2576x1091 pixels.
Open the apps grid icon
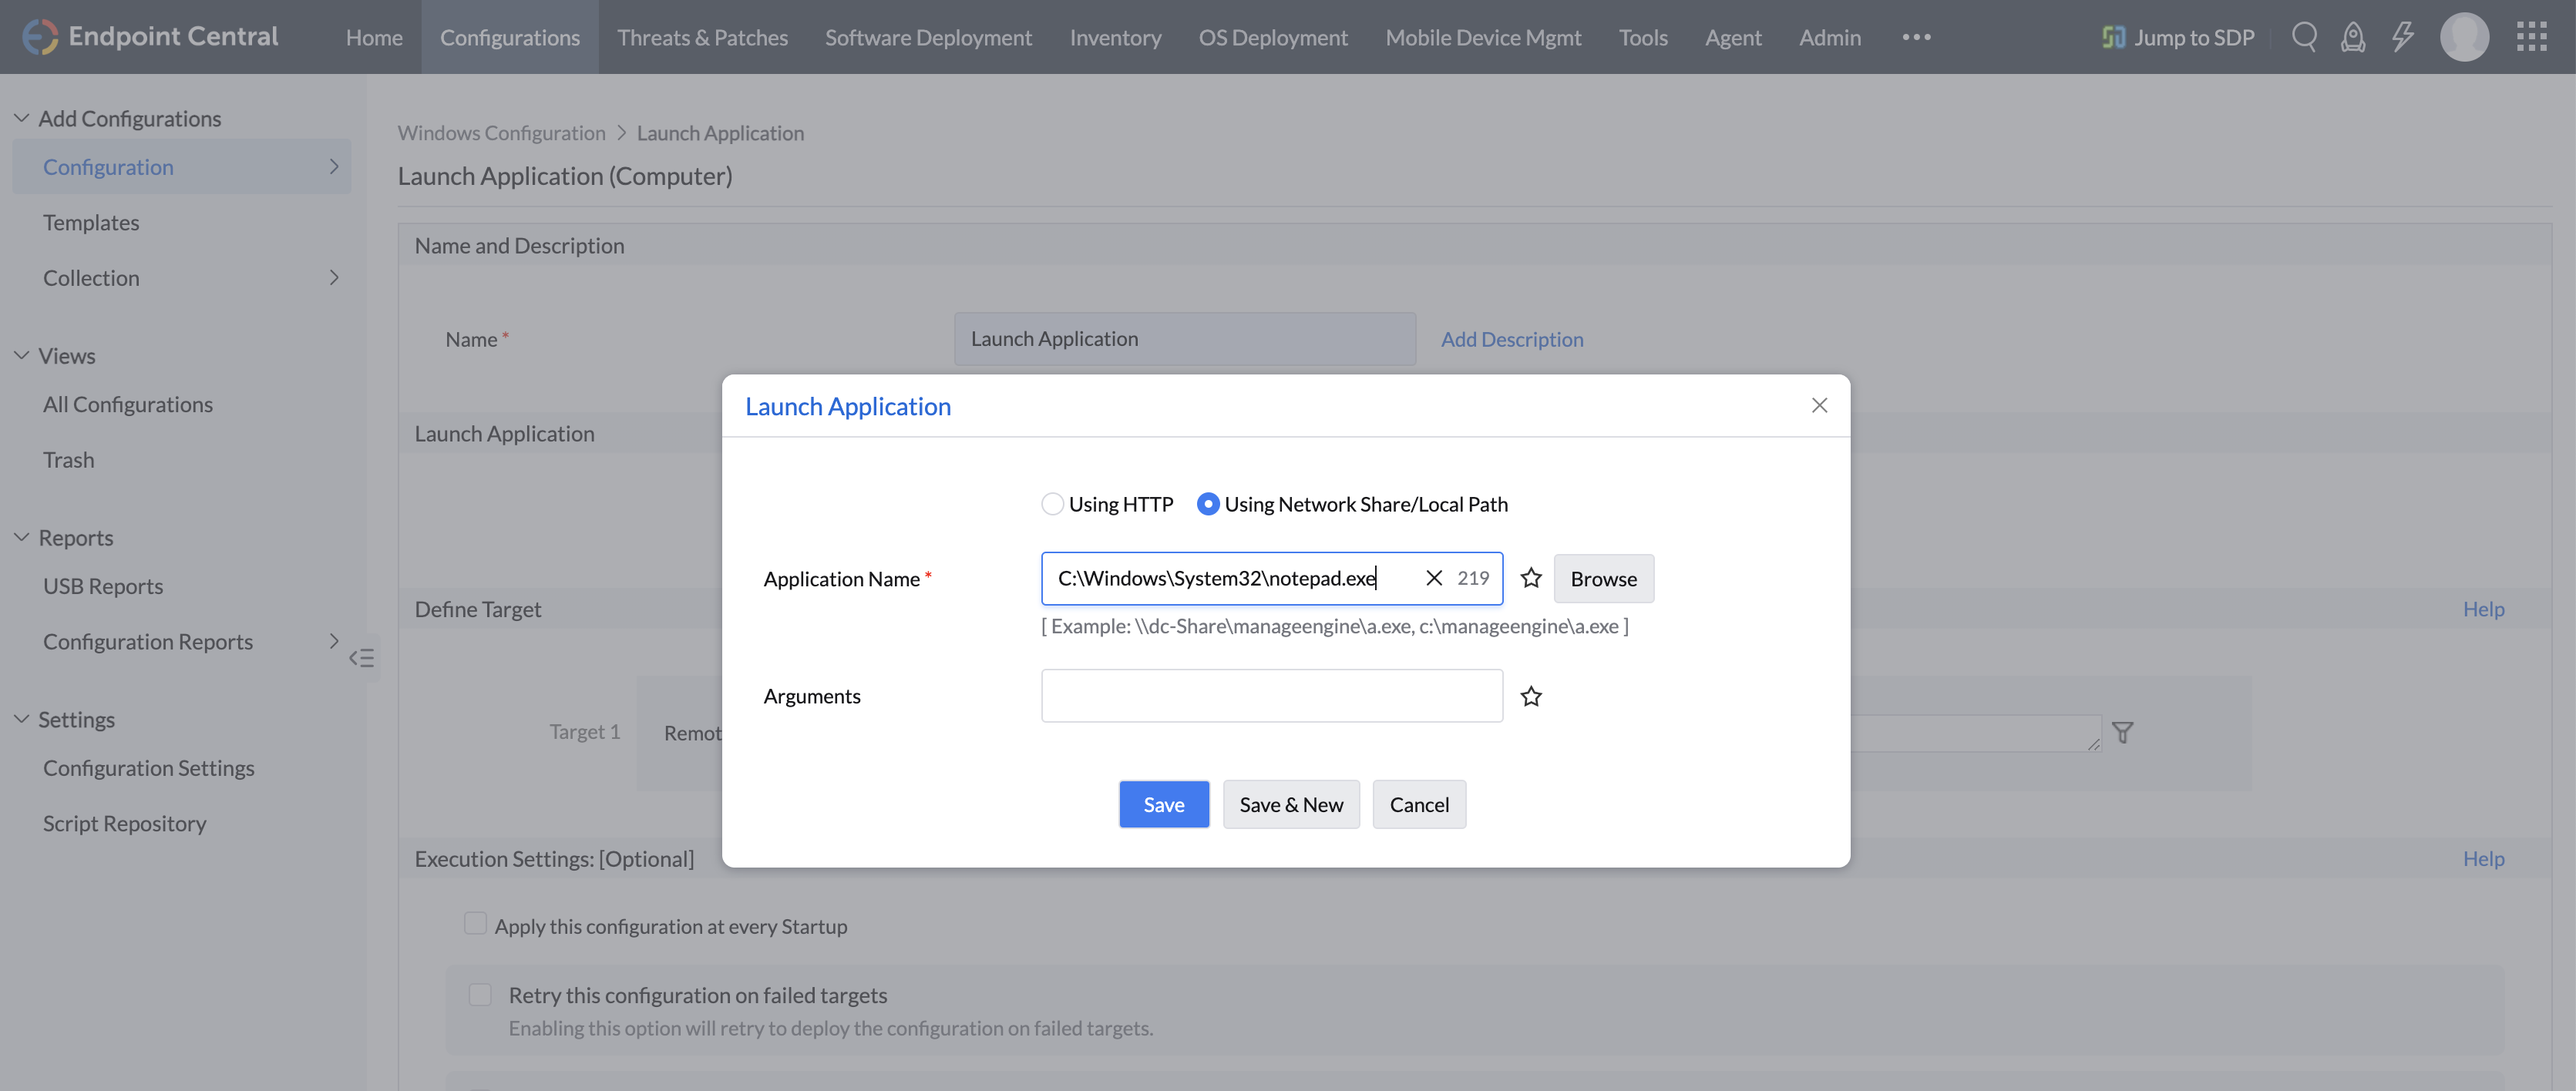(2531, 37)
